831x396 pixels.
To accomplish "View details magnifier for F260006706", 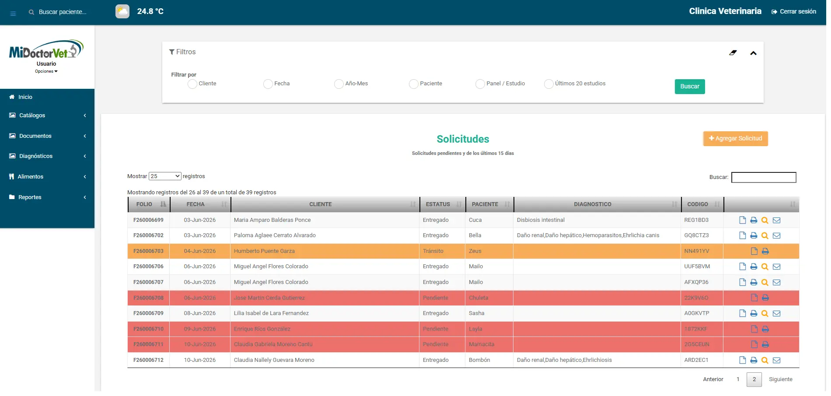I will (765, 266).
